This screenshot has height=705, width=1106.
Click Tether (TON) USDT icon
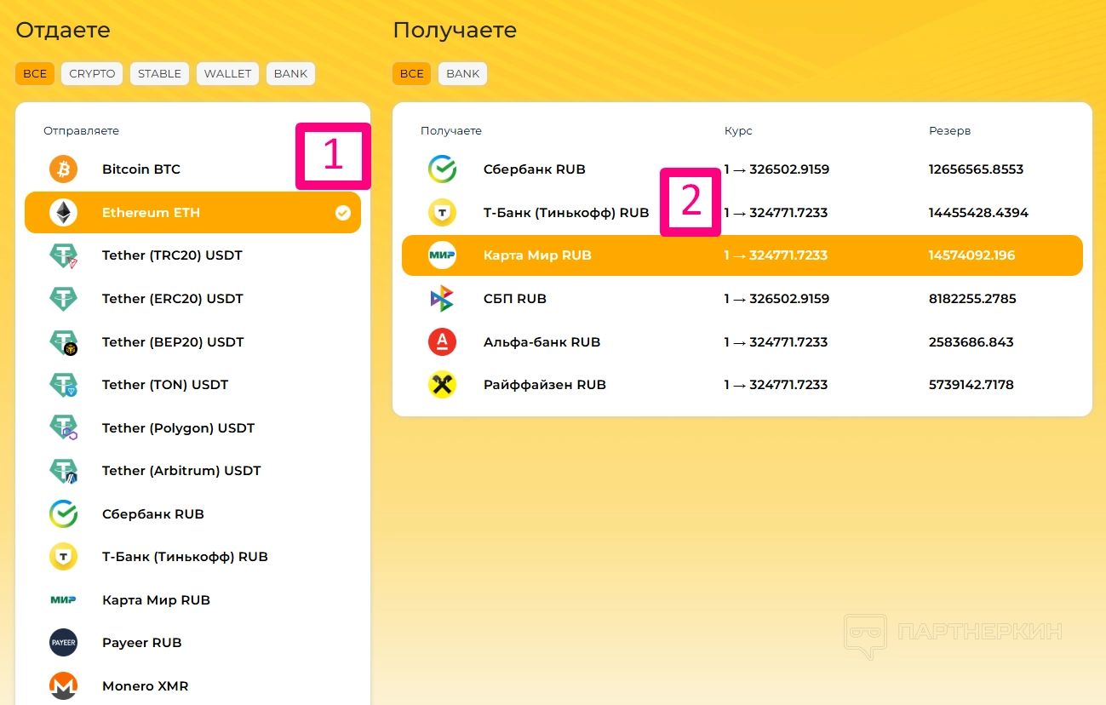[63, 385]
